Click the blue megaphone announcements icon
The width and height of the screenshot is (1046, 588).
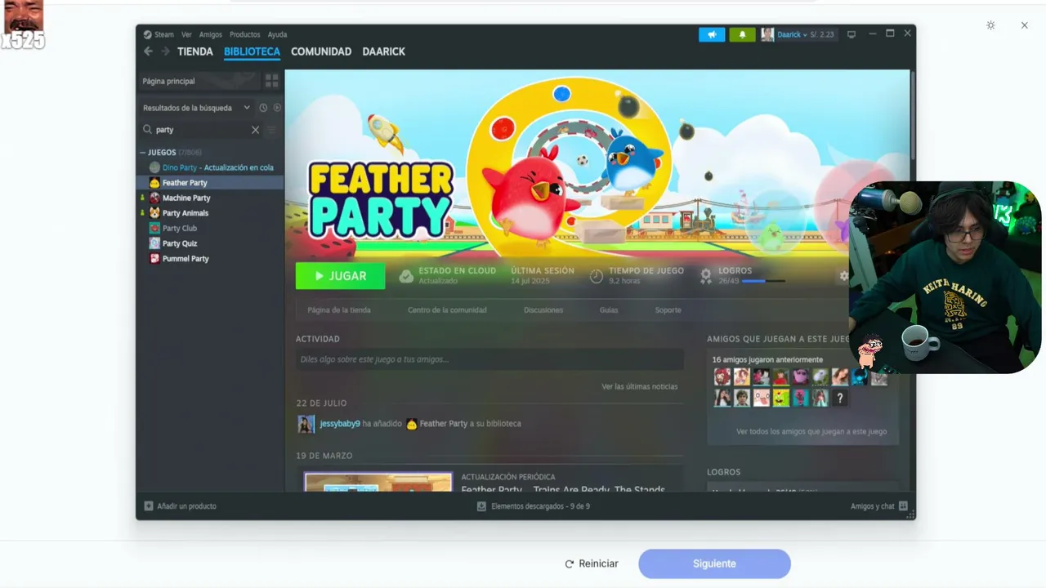coord(712,34)
